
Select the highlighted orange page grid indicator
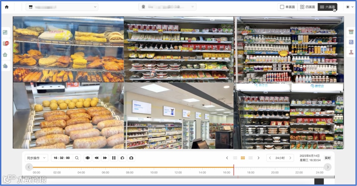tap(243, 158)
